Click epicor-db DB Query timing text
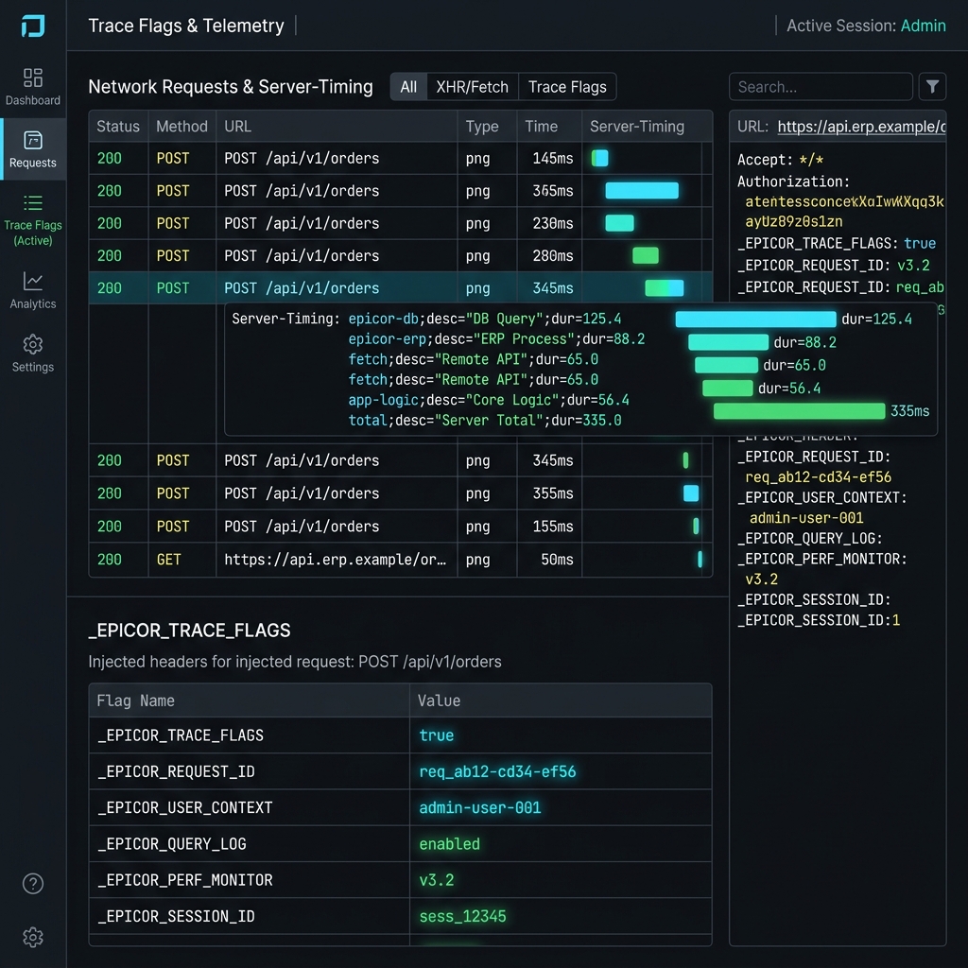Viewport: 968px width, 968px height. coord(485,320)
